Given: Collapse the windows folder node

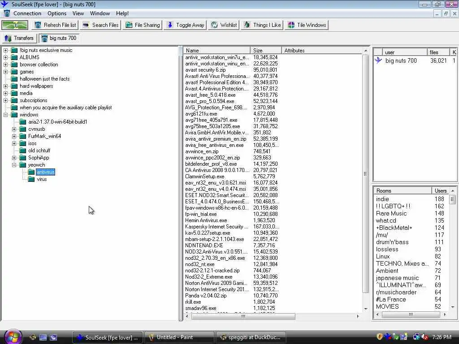Looking at the screenshot, I should (5, 115).
